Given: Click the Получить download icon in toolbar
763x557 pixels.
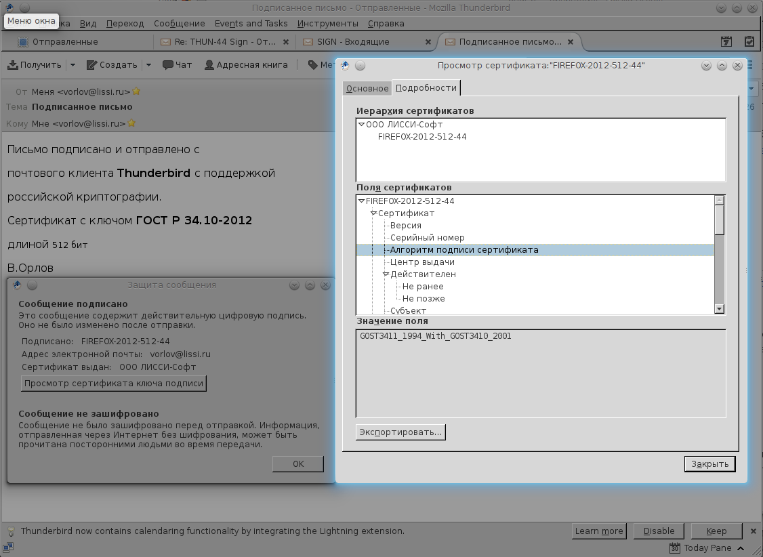Looking at the screenshot, I should (13, 64).
